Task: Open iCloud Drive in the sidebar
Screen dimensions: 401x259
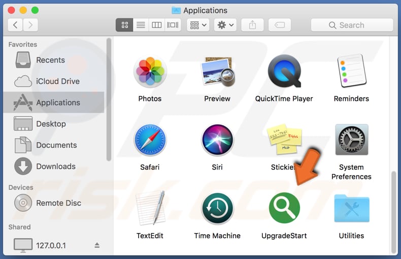Action: (54, 81)
